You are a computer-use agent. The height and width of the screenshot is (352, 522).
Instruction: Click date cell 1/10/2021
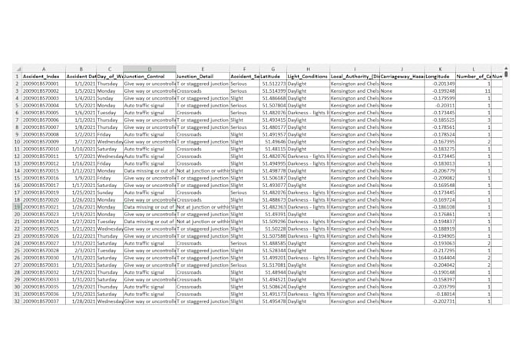pos(81,149)
